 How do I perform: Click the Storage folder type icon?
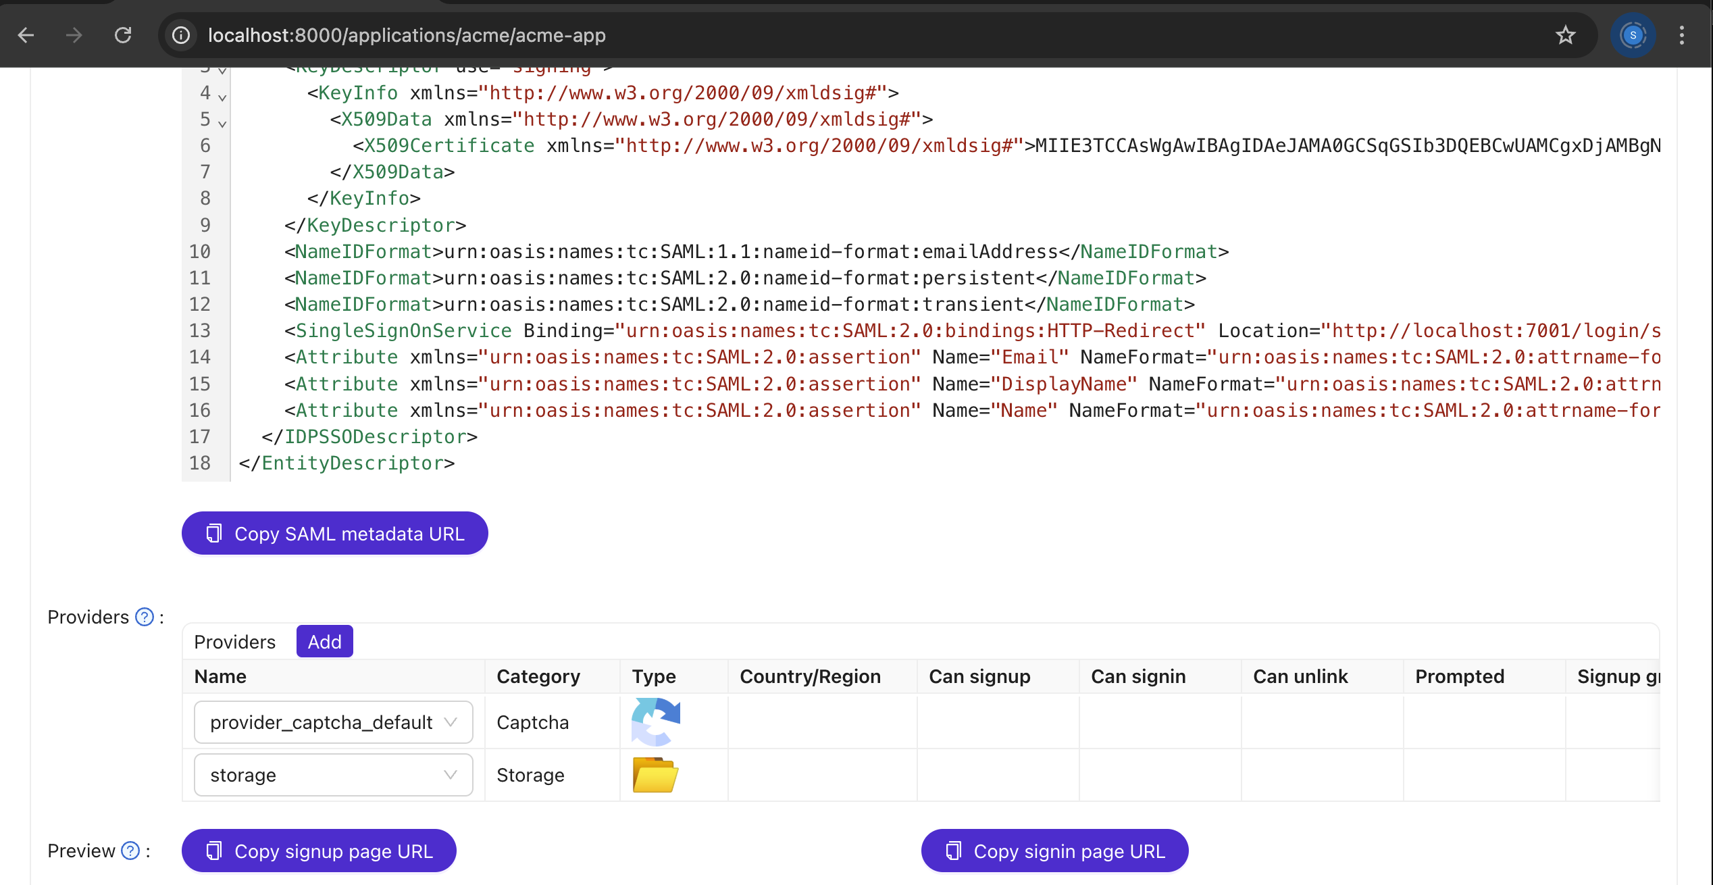655,774
